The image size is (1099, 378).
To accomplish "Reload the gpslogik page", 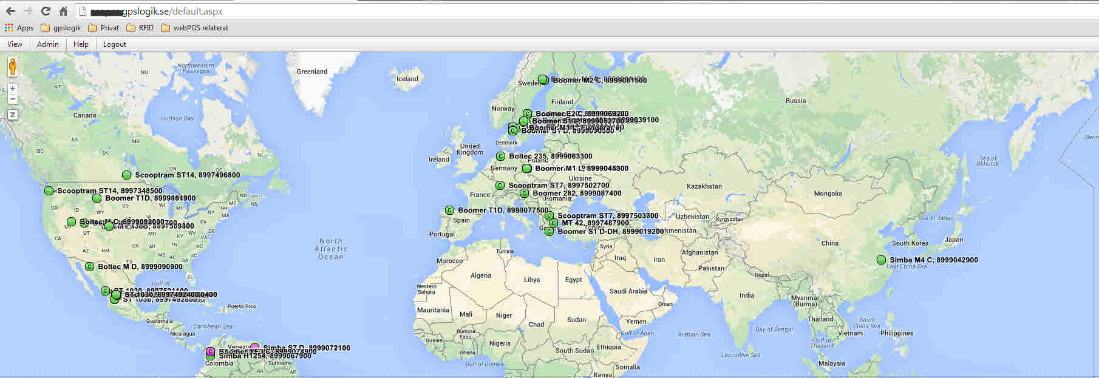I will tap(46, 11).
